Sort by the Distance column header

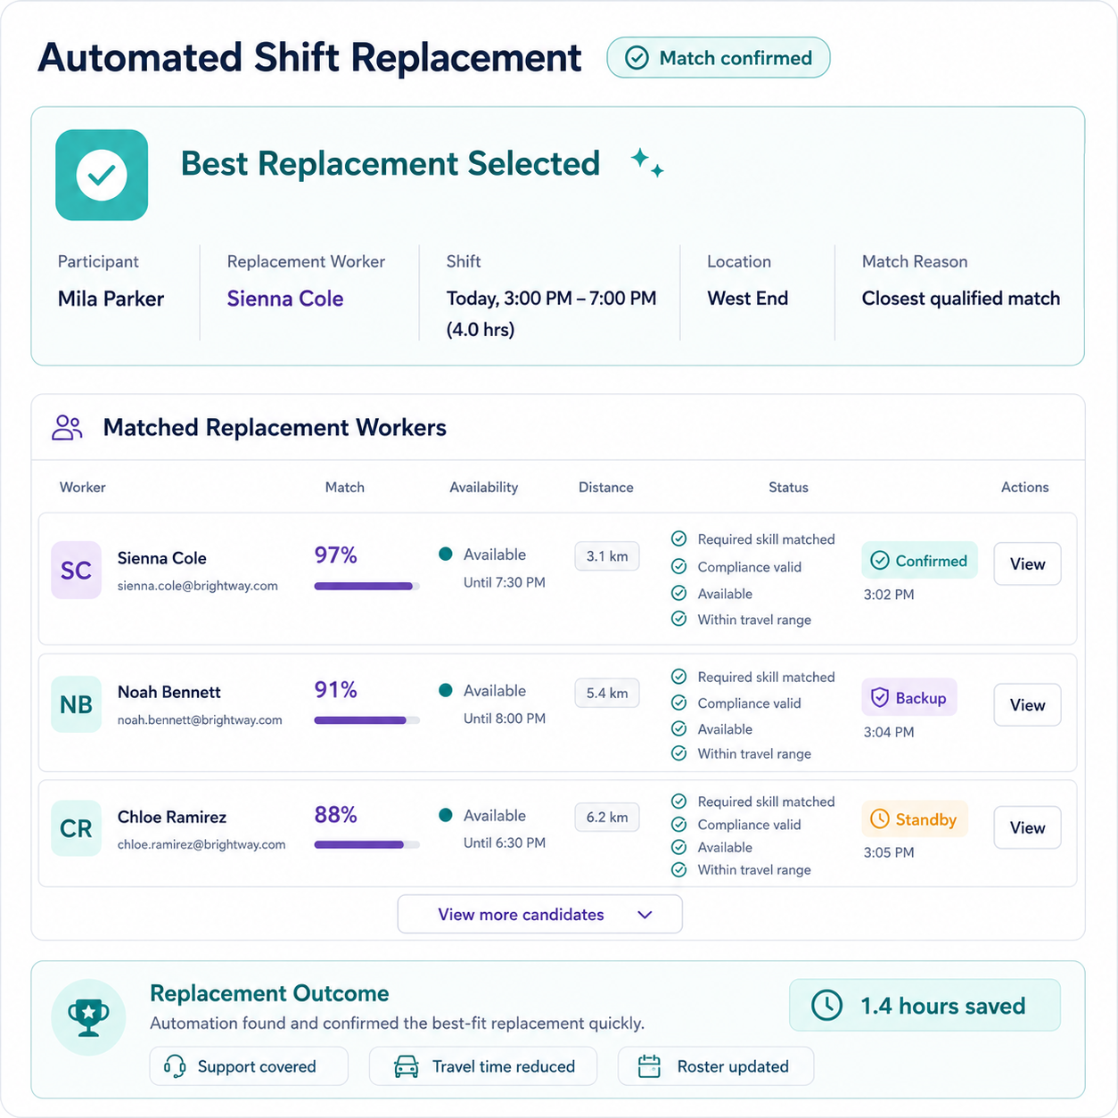tap(605, 487)
